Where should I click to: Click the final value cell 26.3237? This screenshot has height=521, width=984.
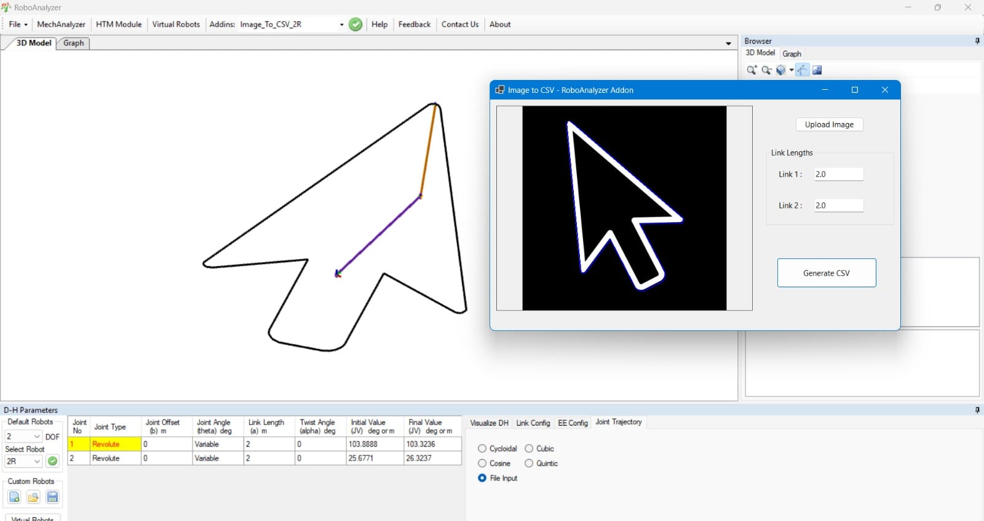(x=432, y=458)
